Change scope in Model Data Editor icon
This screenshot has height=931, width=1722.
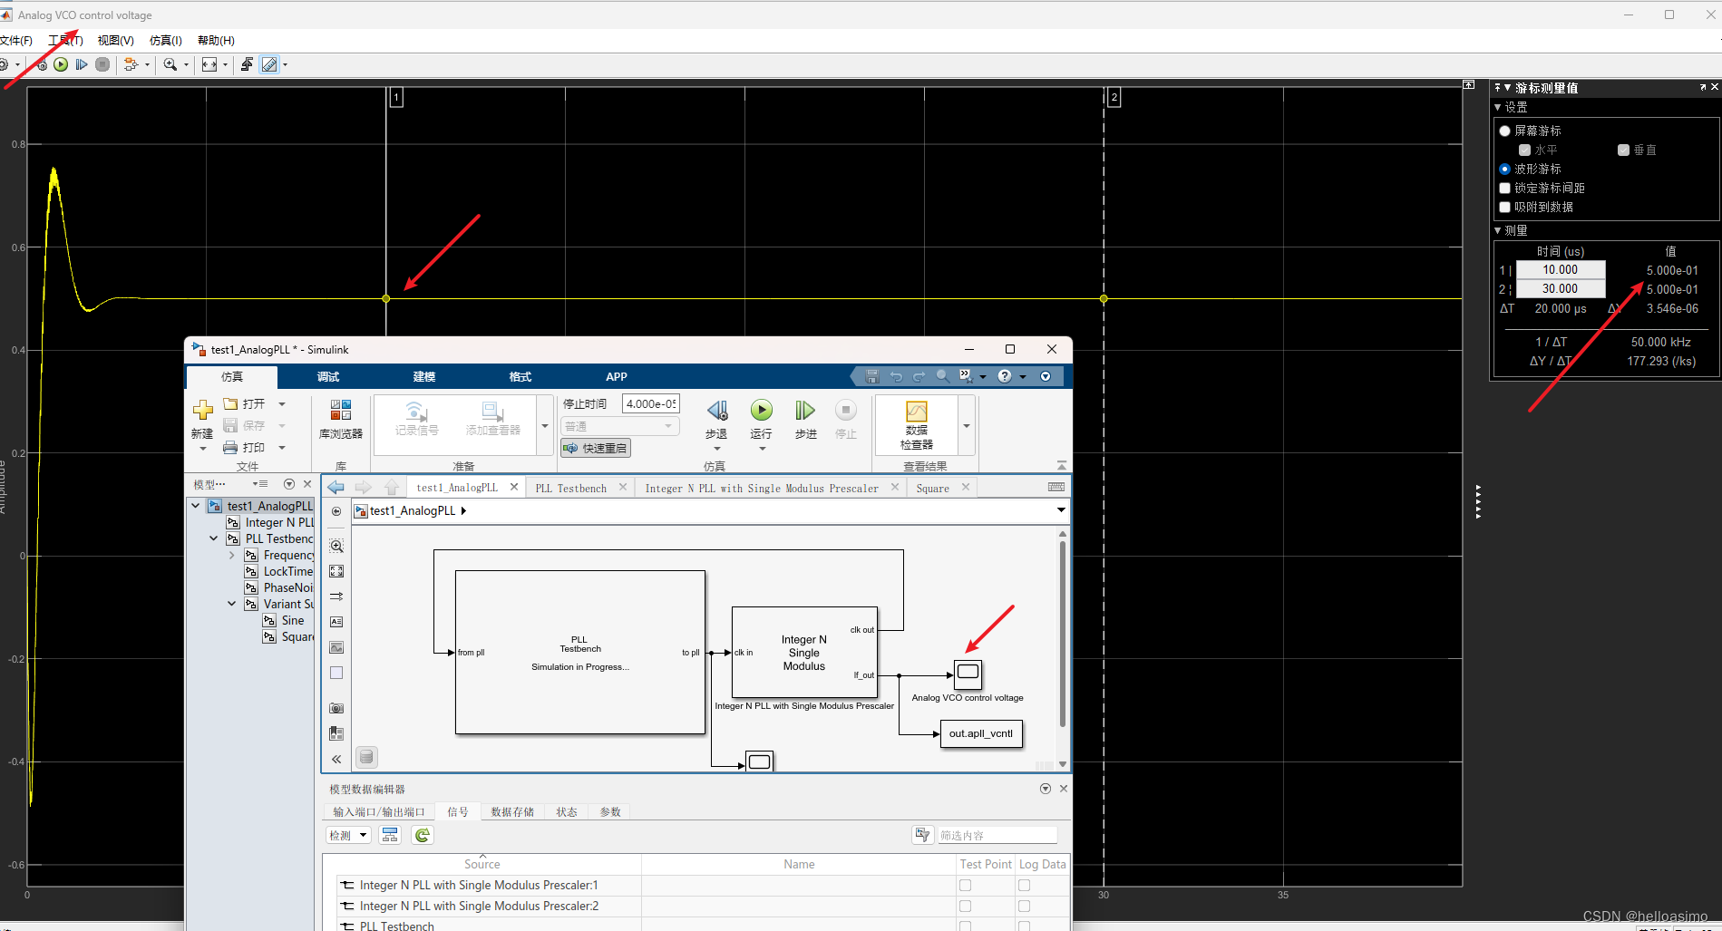point(390,835)
